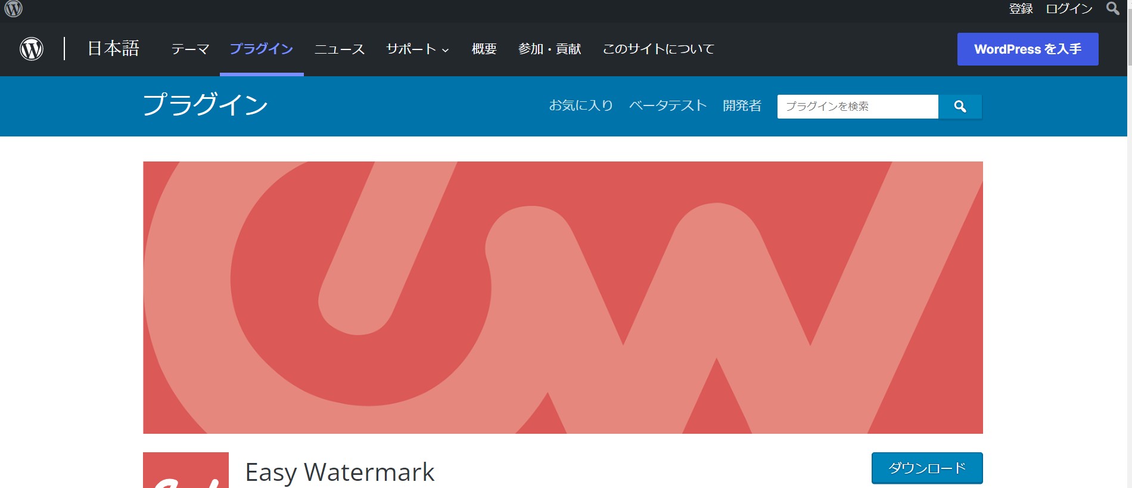This screenshot has height=488, width=1132.
Task: Expand the サポート dropdown menu
Action: tap(417, 49)
